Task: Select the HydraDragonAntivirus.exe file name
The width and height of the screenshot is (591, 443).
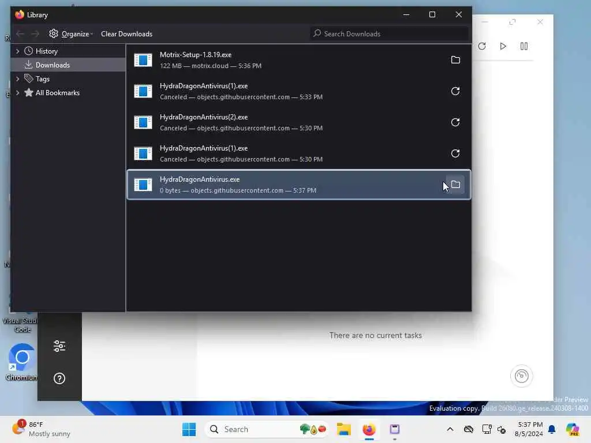Action: tap(199, 179)
